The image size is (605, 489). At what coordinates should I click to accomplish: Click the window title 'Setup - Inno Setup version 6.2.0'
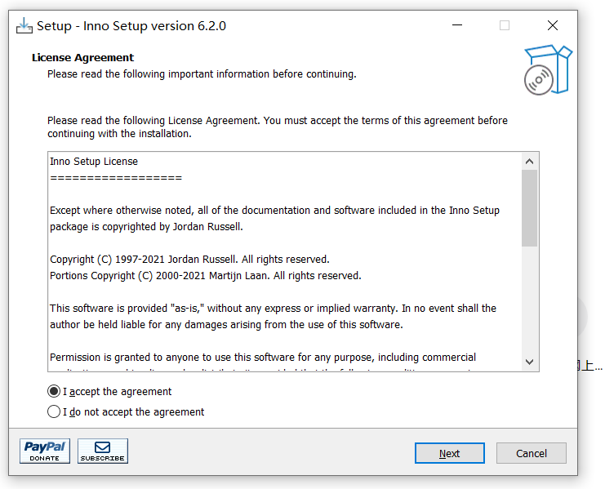[x=131, y=26]
